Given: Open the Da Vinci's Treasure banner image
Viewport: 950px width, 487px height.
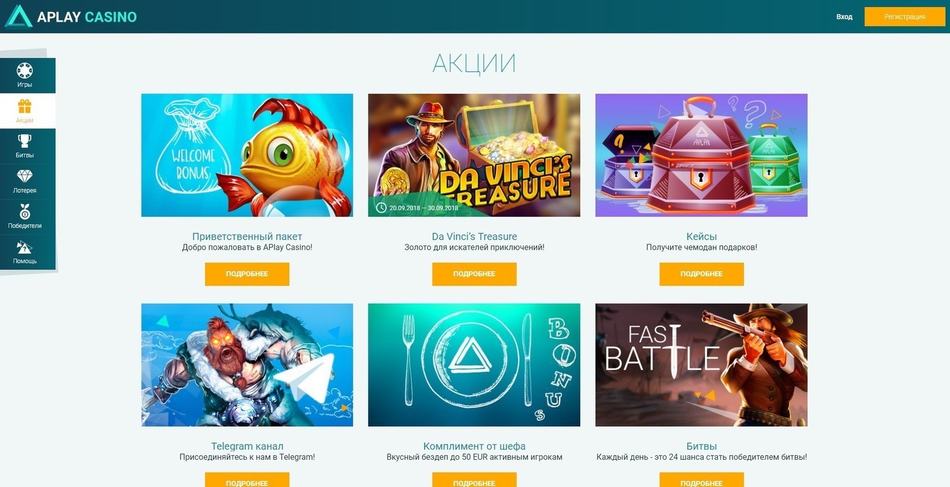Looking at the screenshot, I should pyautogui.click(x=474, y=156).
